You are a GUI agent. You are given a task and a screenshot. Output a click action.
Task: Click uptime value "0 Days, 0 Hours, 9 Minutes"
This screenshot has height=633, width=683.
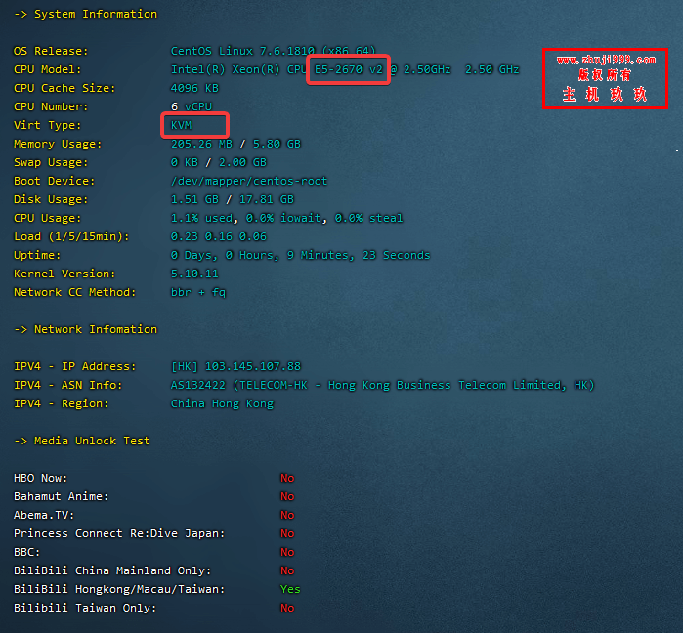pyautogui.click(x=260, y=255)
